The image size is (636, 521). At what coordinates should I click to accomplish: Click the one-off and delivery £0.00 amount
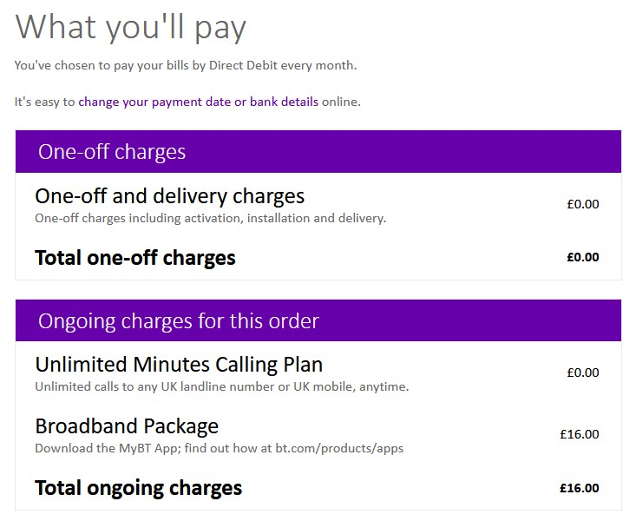click(583, 204)
